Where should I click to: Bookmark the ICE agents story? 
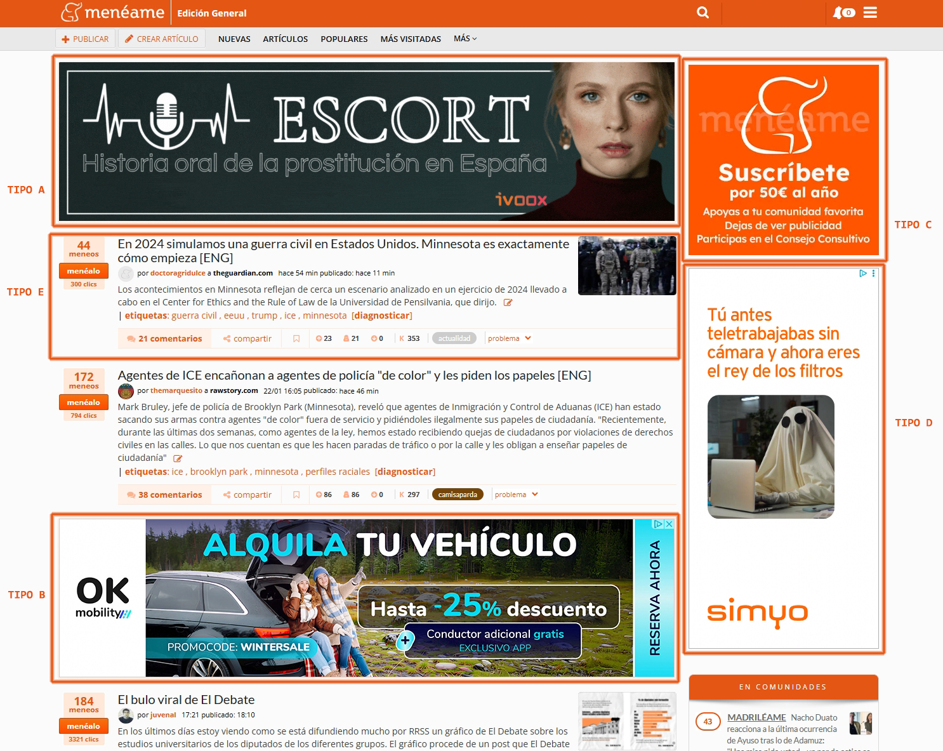pyautogui.click(x=296, y=495)
